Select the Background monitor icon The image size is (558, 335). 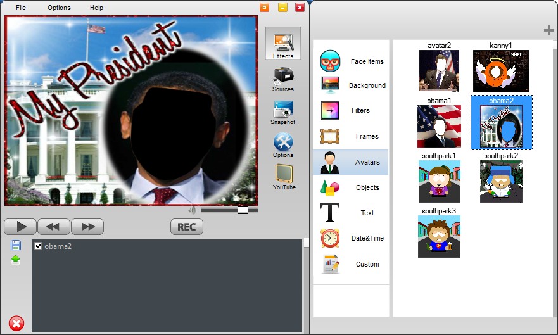330,85
